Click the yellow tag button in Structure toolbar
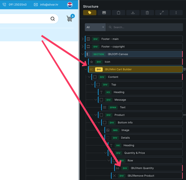The height and width of the screenshot is (180, 186). tap(90, 13)
